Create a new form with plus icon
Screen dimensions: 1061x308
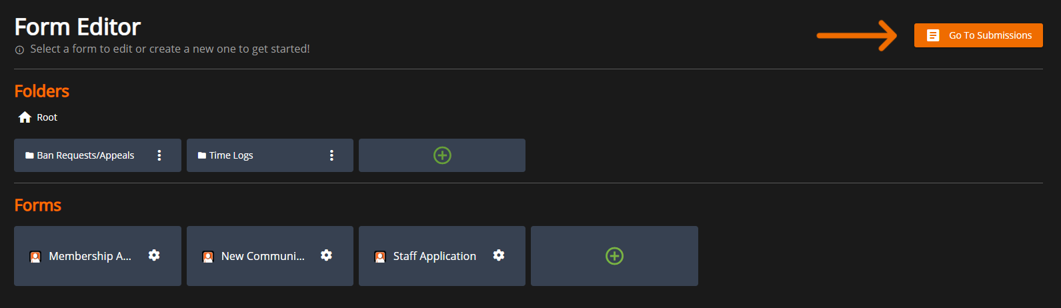pyautogui.click(x=614, y=256)
